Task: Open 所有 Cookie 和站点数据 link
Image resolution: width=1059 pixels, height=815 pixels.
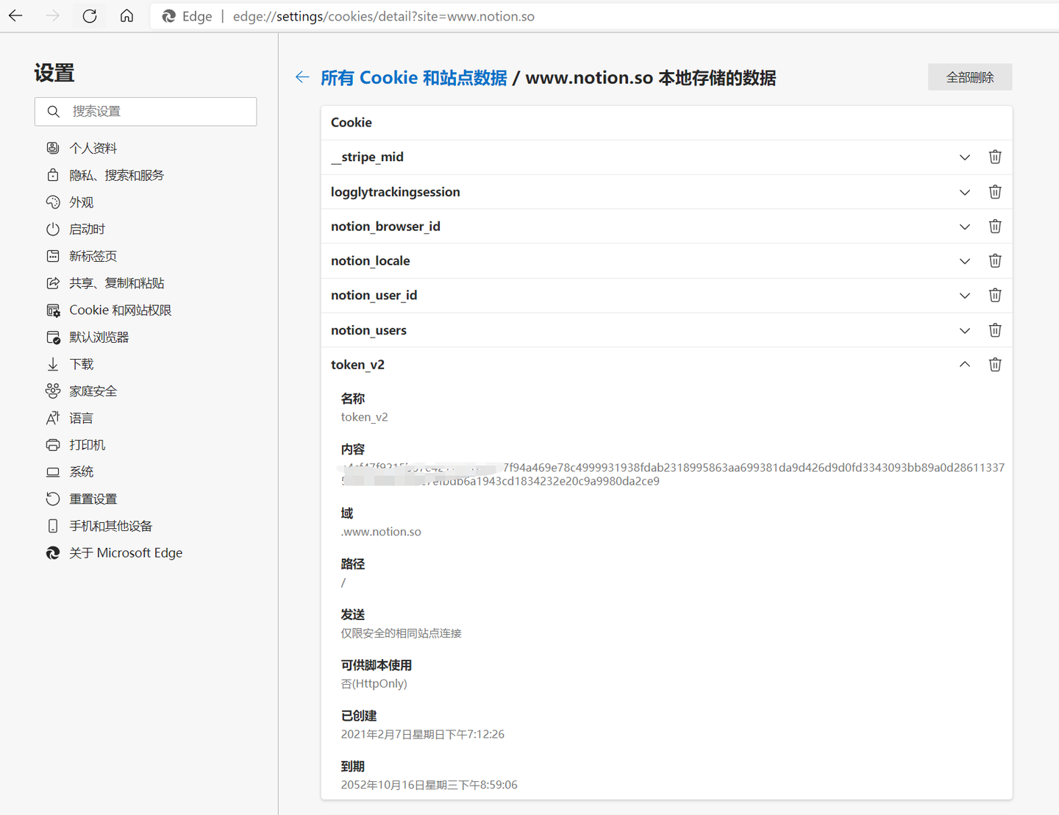Action: point(413,77)
